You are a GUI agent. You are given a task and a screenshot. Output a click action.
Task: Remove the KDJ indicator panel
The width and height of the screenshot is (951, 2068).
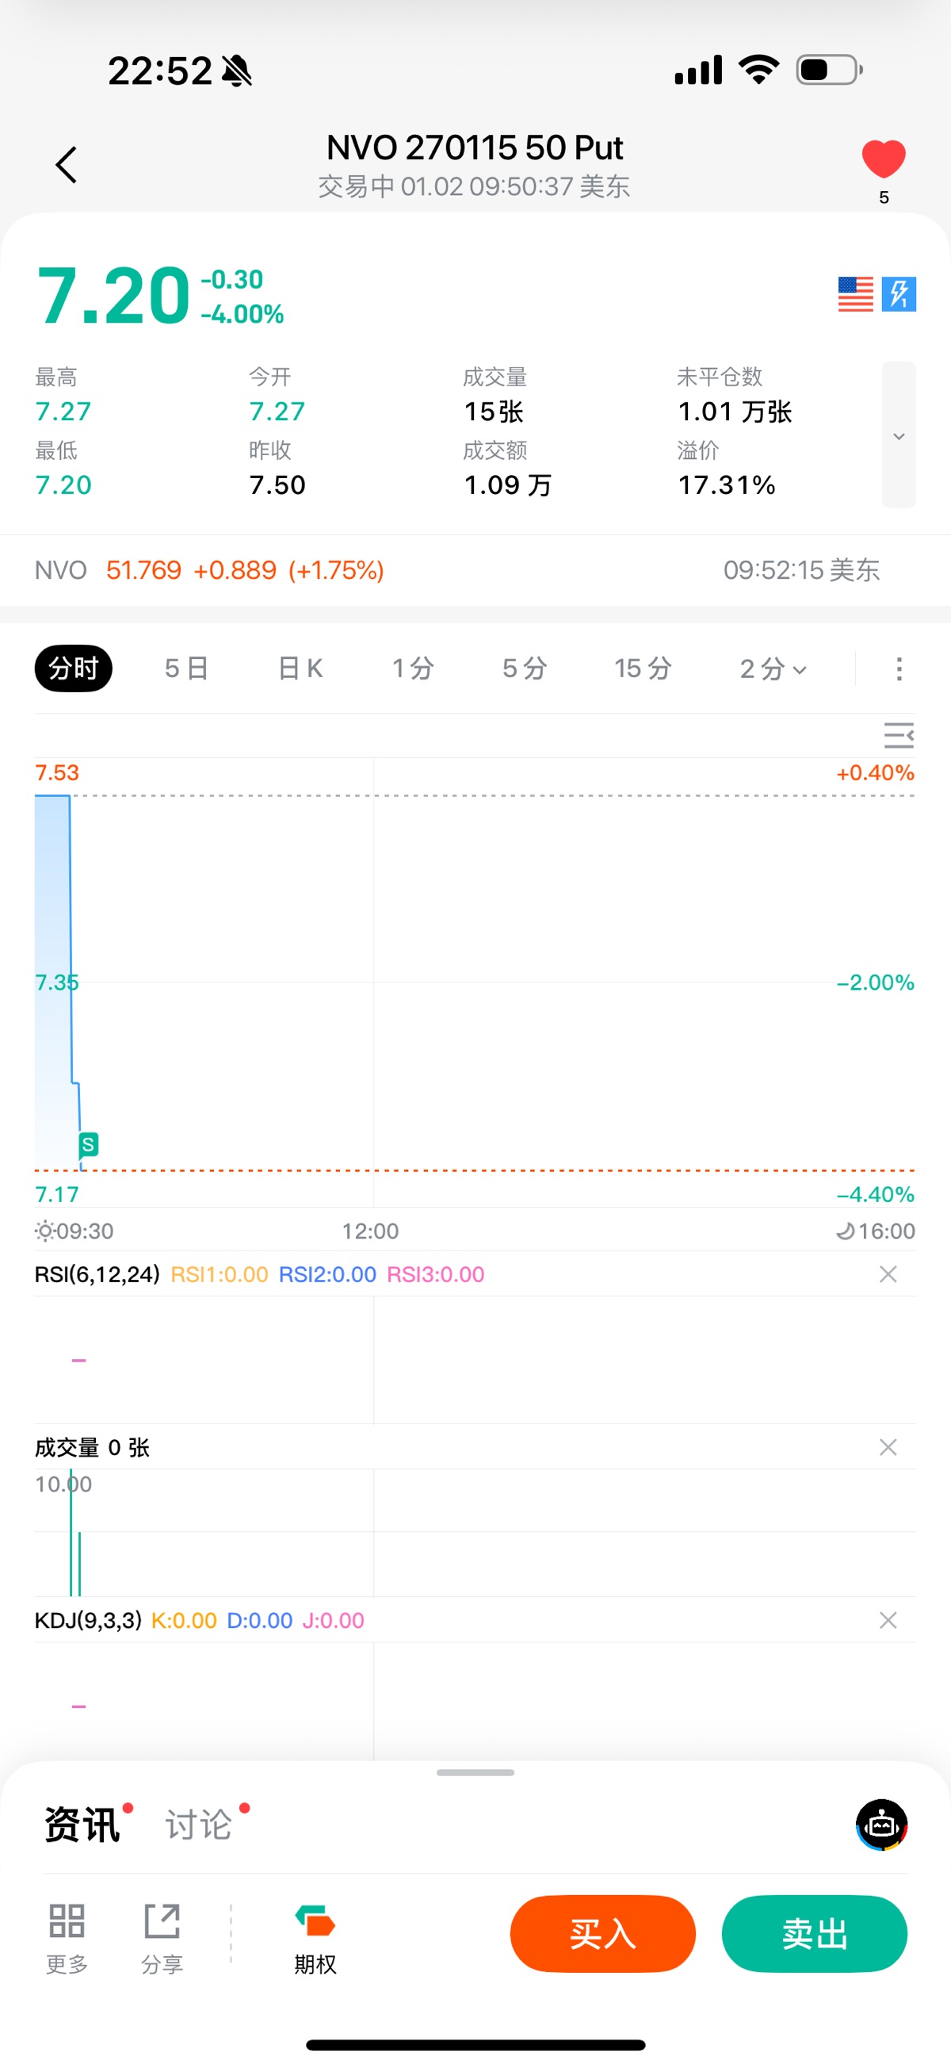pos(888,1620)
